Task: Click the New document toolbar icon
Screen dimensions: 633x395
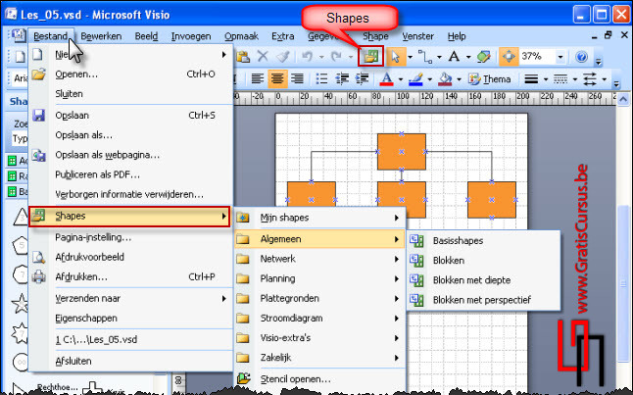Action: (x=20, y=57)
